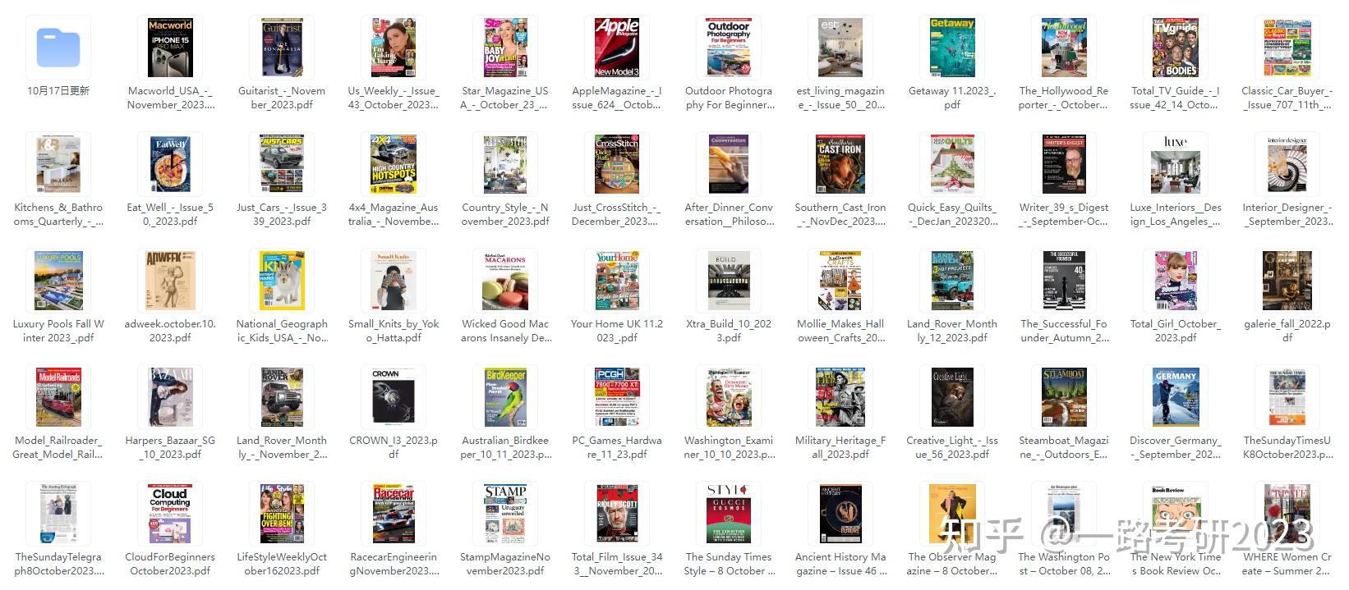Select Kitchens_&_Bathrooms_Quarterly cover

coord(58,164)
